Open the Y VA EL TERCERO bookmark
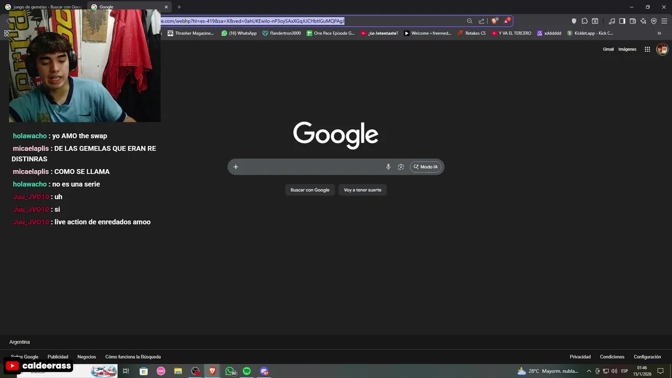The image size is (672, 378). click(x=511, y=33)
